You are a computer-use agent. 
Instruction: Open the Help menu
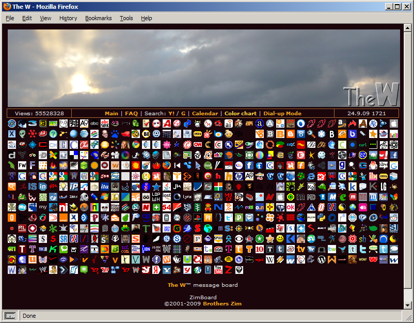[x=146, y=18]
